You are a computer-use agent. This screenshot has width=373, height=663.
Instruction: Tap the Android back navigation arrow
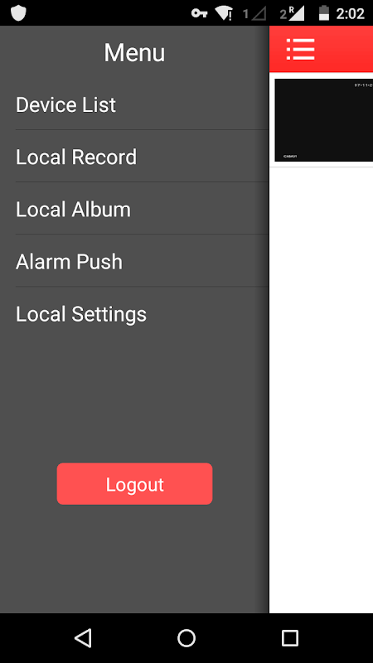(x=84, y=637)
